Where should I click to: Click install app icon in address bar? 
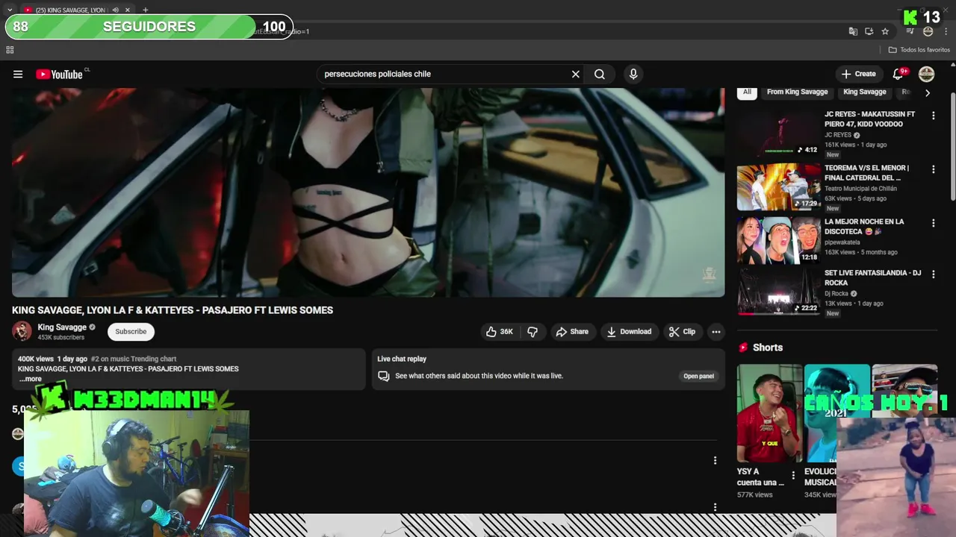click(x=869, y=31)
